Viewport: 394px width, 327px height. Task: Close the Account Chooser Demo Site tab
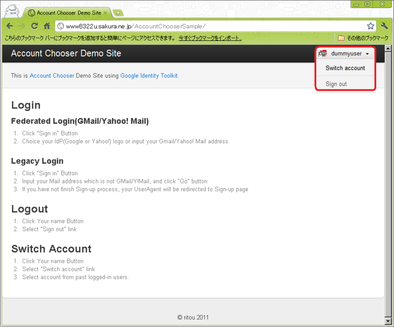click(105, 13)
